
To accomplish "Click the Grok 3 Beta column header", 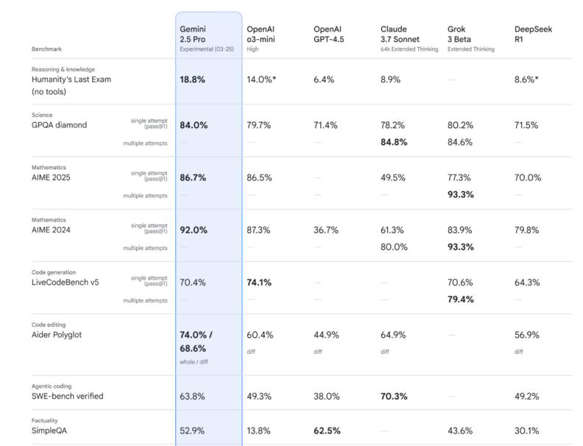I will coord(461,34).
